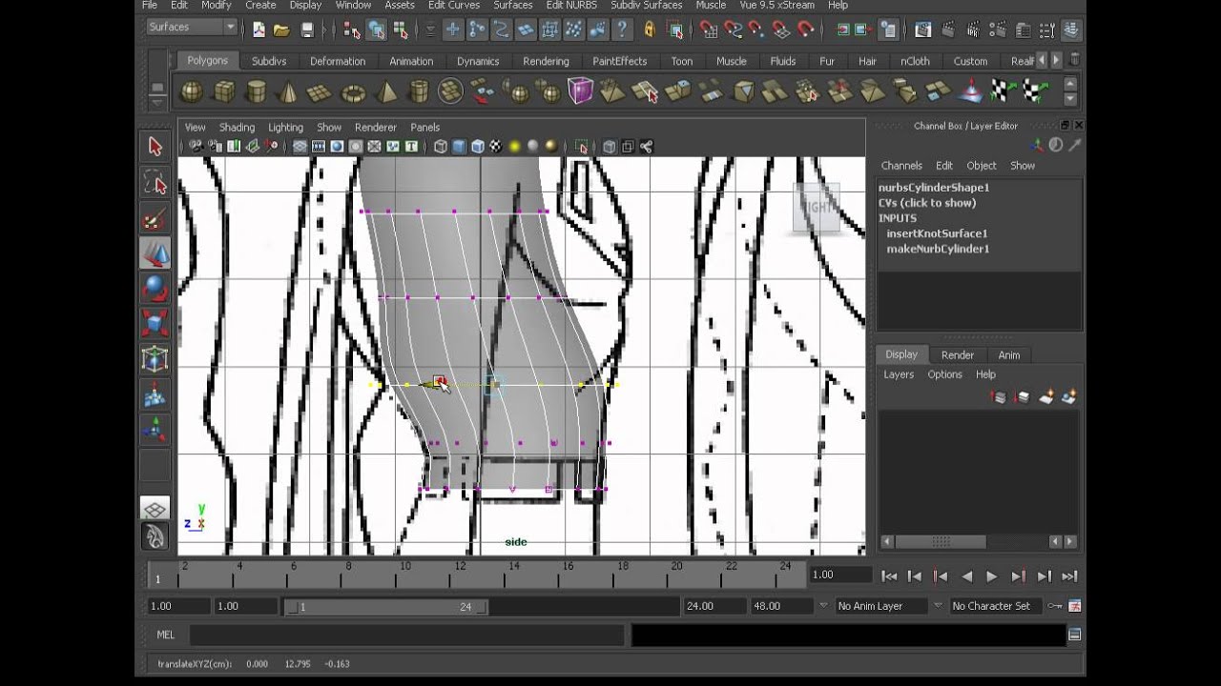Open Layers menu in the Layer Editor

click(x=899, y=374)
